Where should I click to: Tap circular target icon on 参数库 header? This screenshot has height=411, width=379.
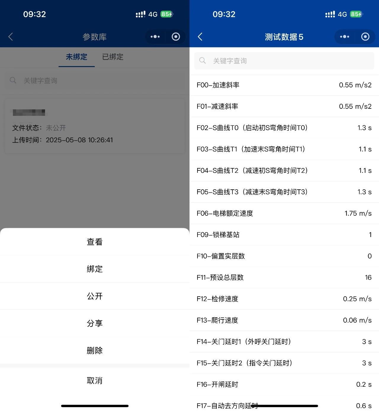[176, 37]
